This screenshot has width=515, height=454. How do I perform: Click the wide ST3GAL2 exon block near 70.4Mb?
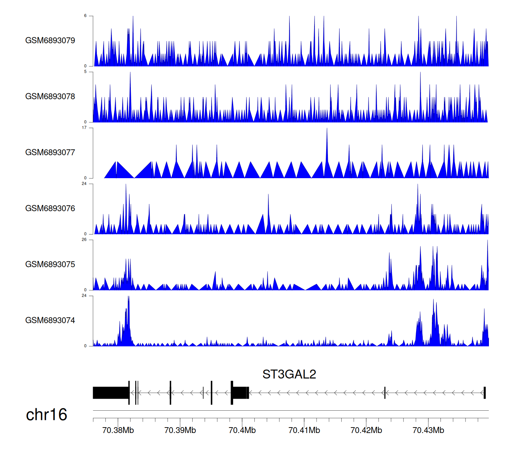click(240, 393)
